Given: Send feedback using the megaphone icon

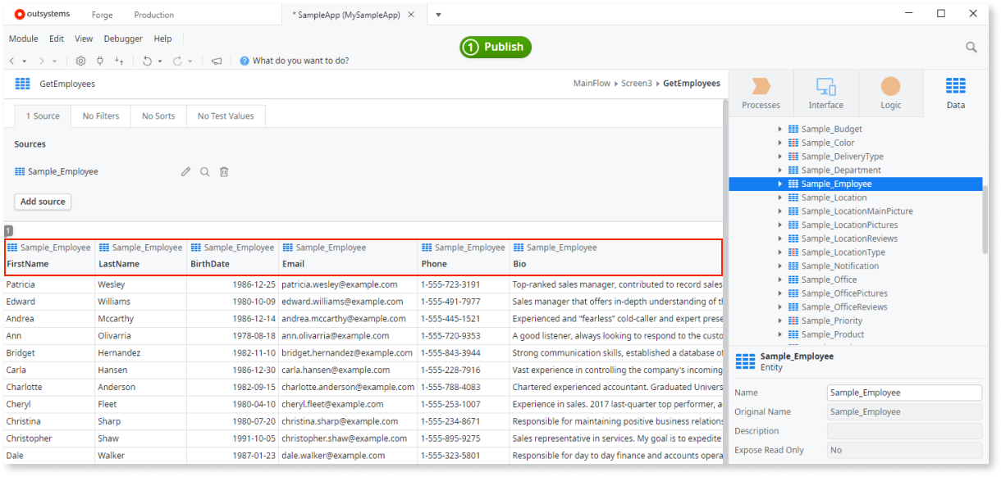Looking at the screenshot, I should 217,61.
